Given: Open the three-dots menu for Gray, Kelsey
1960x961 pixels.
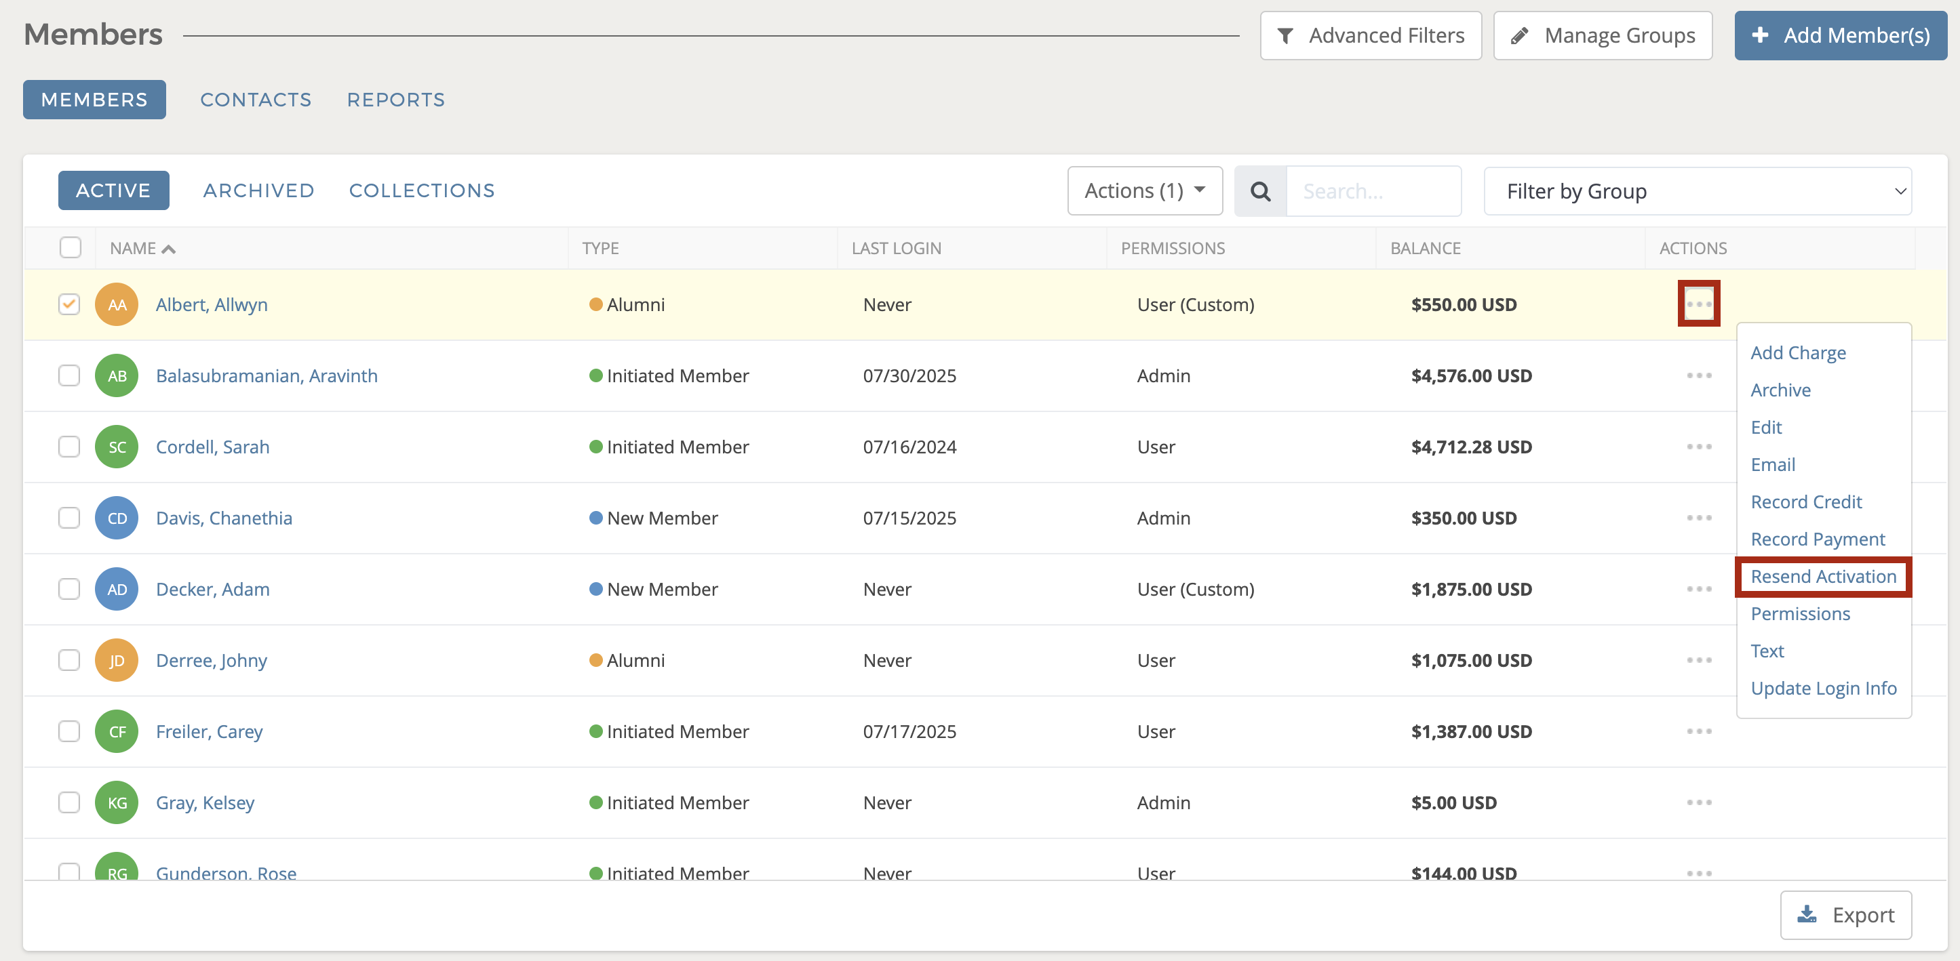Looking at the screenshot, I should pos(1698,803).
